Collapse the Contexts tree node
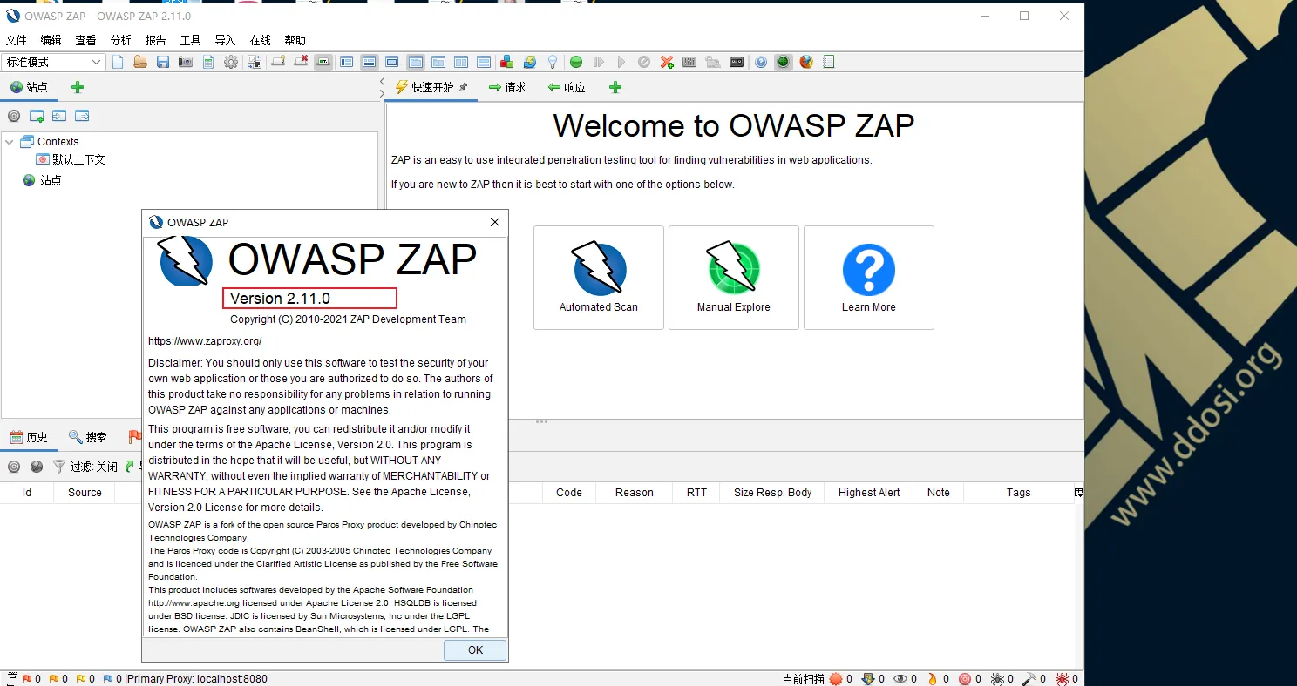 [10, 141]
